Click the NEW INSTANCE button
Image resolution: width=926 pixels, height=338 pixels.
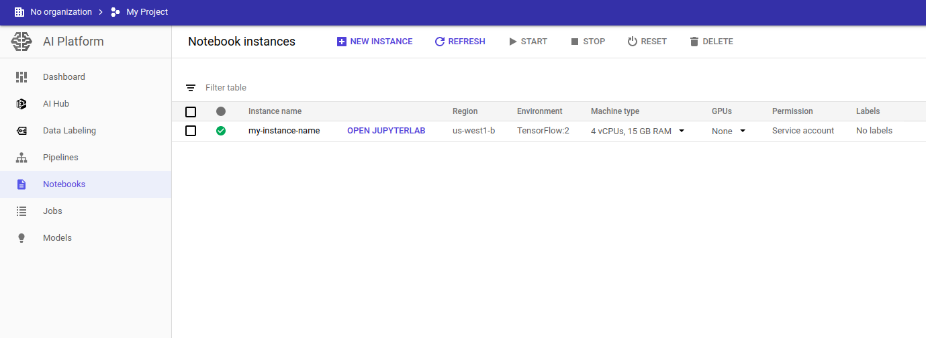coord(375,42)
